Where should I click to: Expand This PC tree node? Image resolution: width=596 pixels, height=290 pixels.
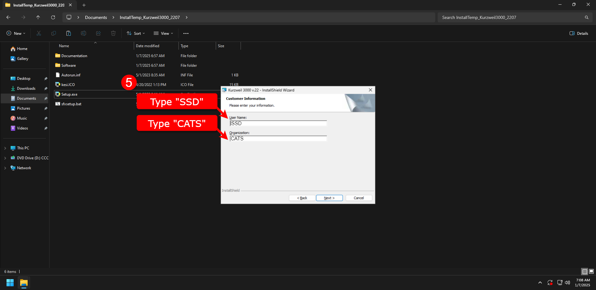(x=5, y=148)
